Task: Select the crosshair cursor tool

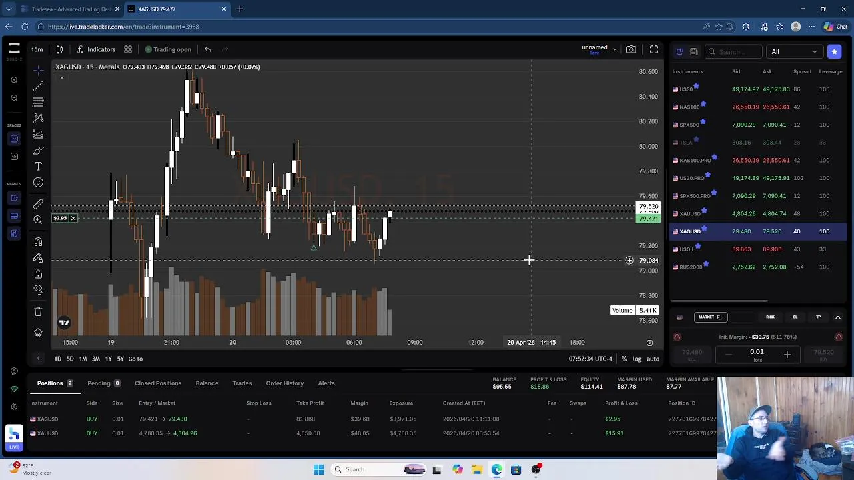Action: tap(38, 70)
